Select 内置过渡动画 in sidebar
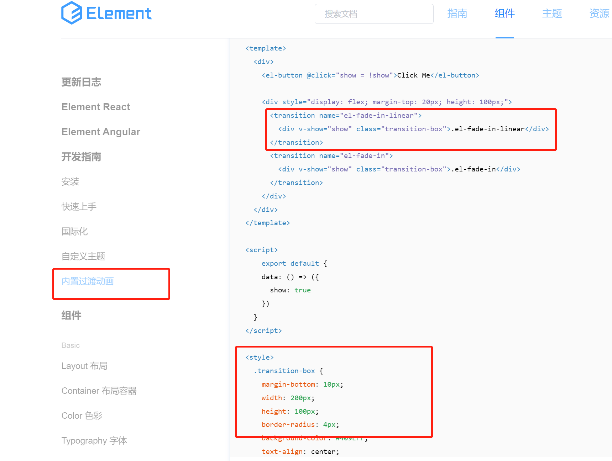 pos(88,281)
